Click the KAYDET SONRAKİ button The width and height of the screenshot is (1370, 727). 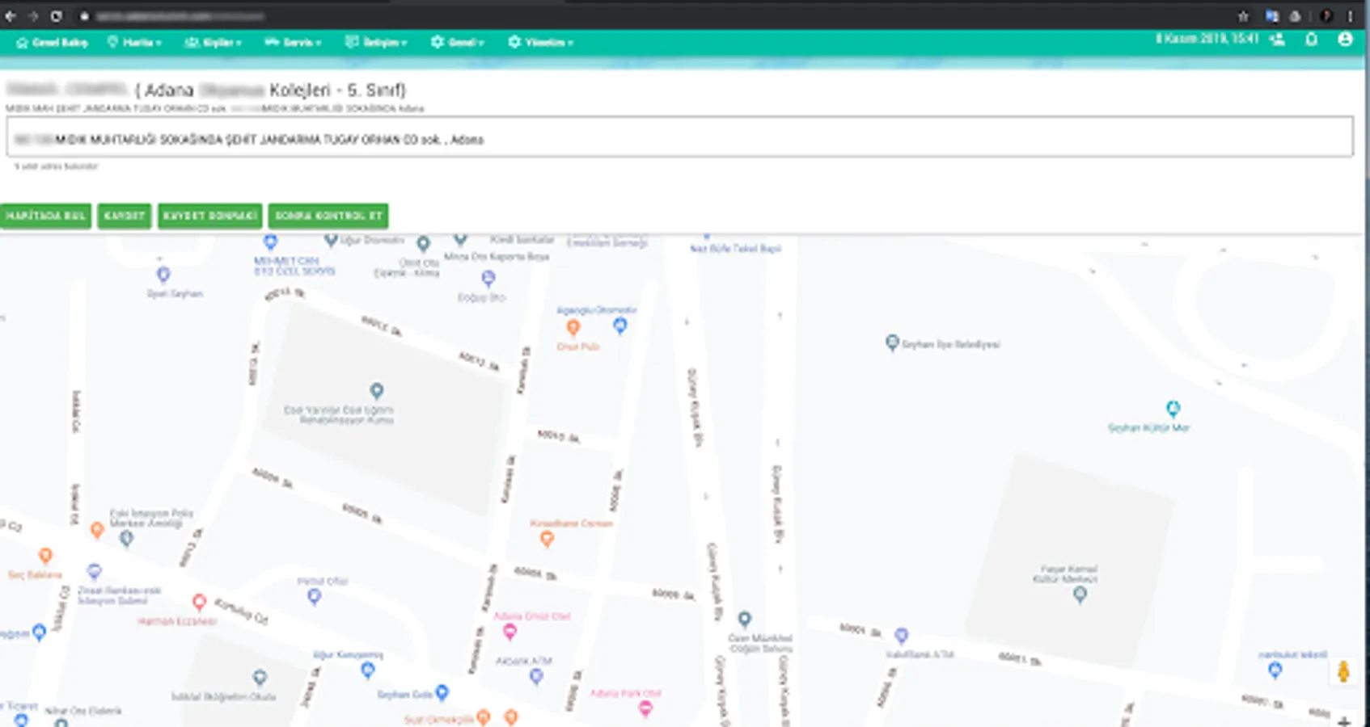click(x=210, y=216)
